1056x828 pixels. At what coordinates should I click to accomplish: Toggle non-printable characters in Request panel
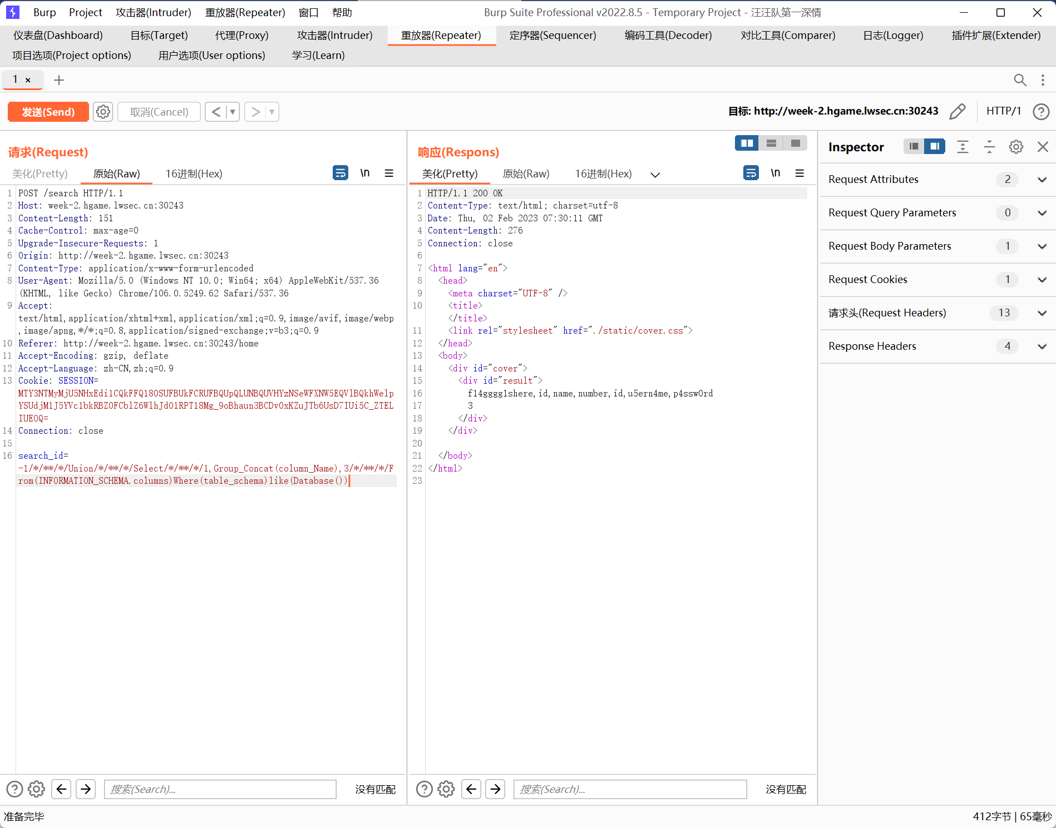click(x=365, y=173)
